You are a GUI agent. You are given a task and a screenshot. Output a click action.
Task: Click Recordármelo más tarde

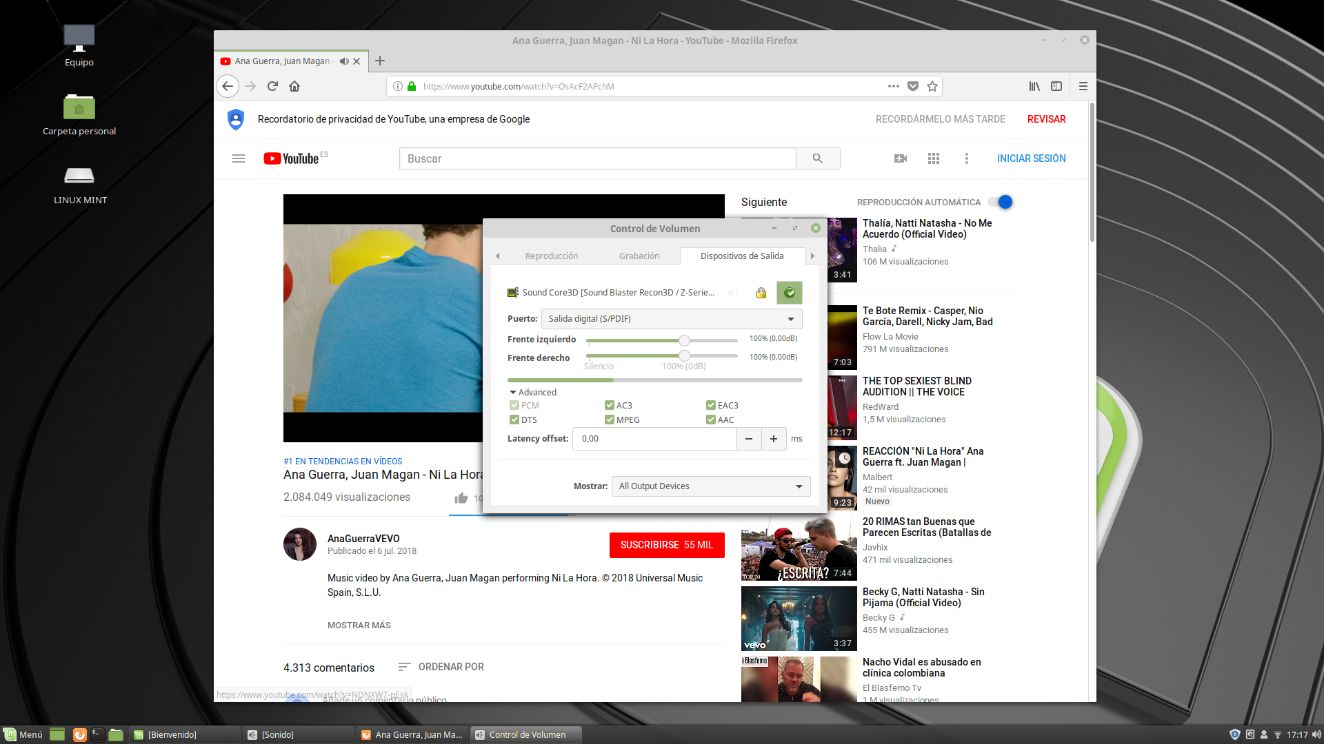(x=941, y=119)
